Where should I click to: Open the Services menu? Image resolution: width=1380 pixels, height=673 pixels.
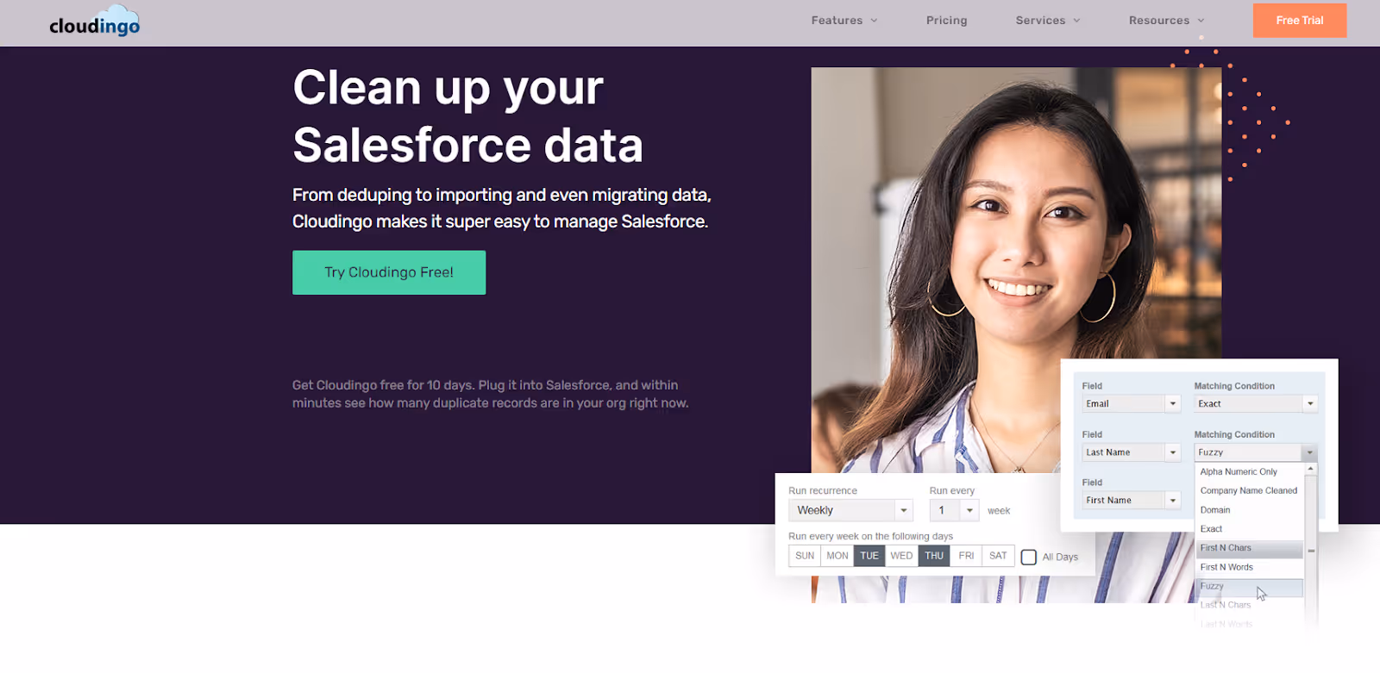point(1048,20)
